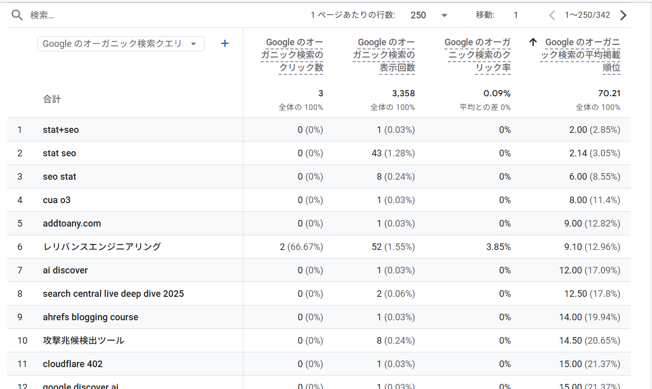
Task: Go to the next page of results
Action: click(623, 15)
